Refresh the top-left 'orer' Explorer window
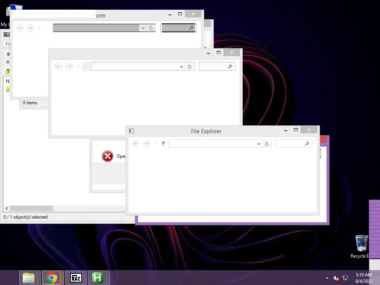 coord(151,28)
